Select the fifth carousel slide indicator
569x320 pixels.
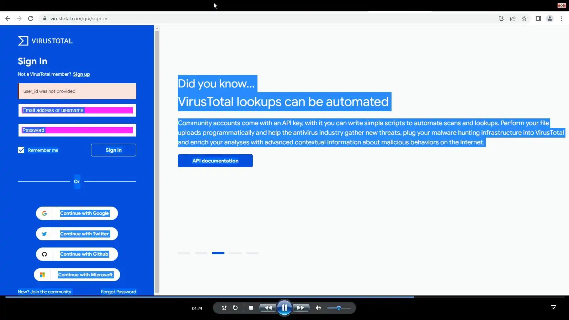click(252, 253)
